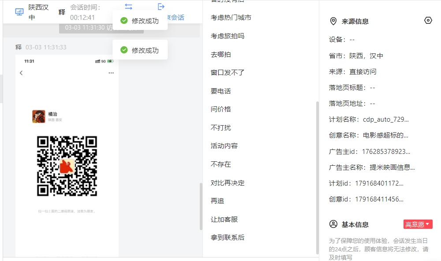Viewport: 441px width, 261px height.
Task: Click the three dots menu in phone screenshot
Action: pyautogui.click(x=111, y=73)
